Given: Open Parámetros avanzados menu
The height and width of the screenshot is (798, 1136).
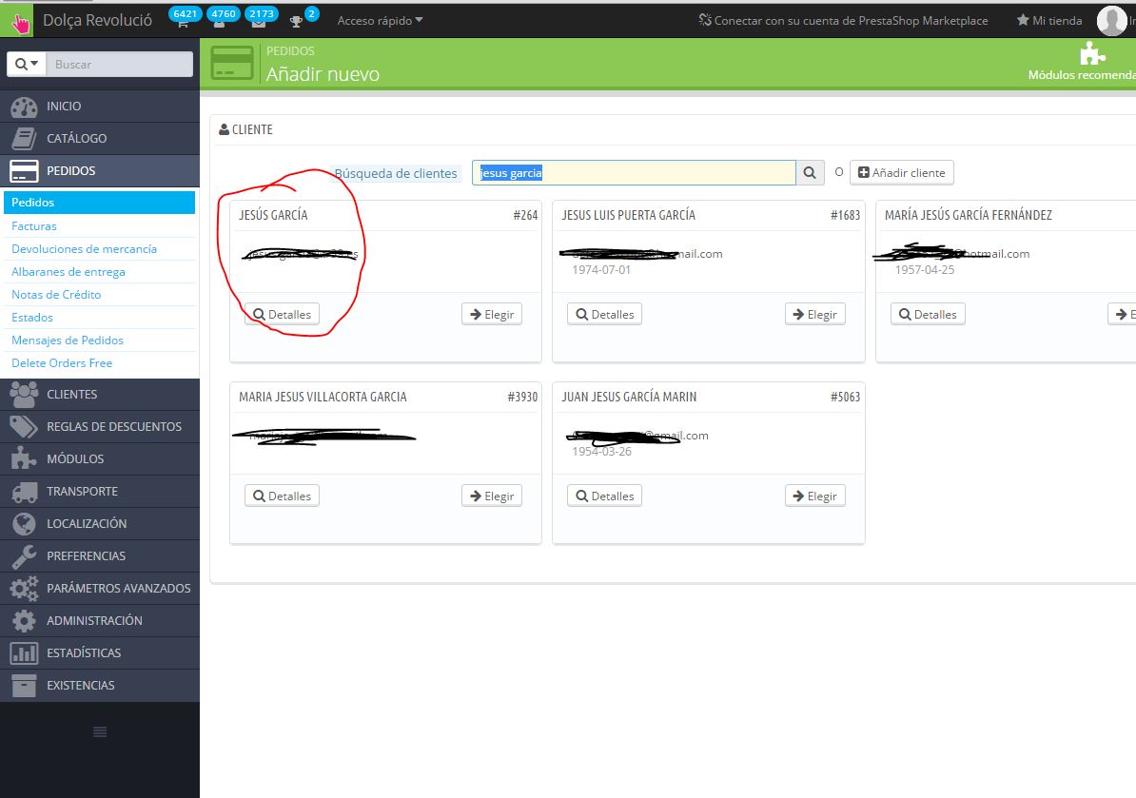Looking at the screenshot, I should point(99,588).
